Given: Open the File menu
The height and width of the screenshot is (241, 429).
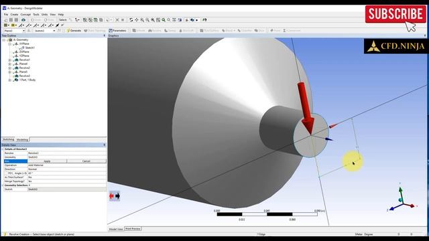Looking at the screenshot, I should pyautogui.click(x=6, y=14).
